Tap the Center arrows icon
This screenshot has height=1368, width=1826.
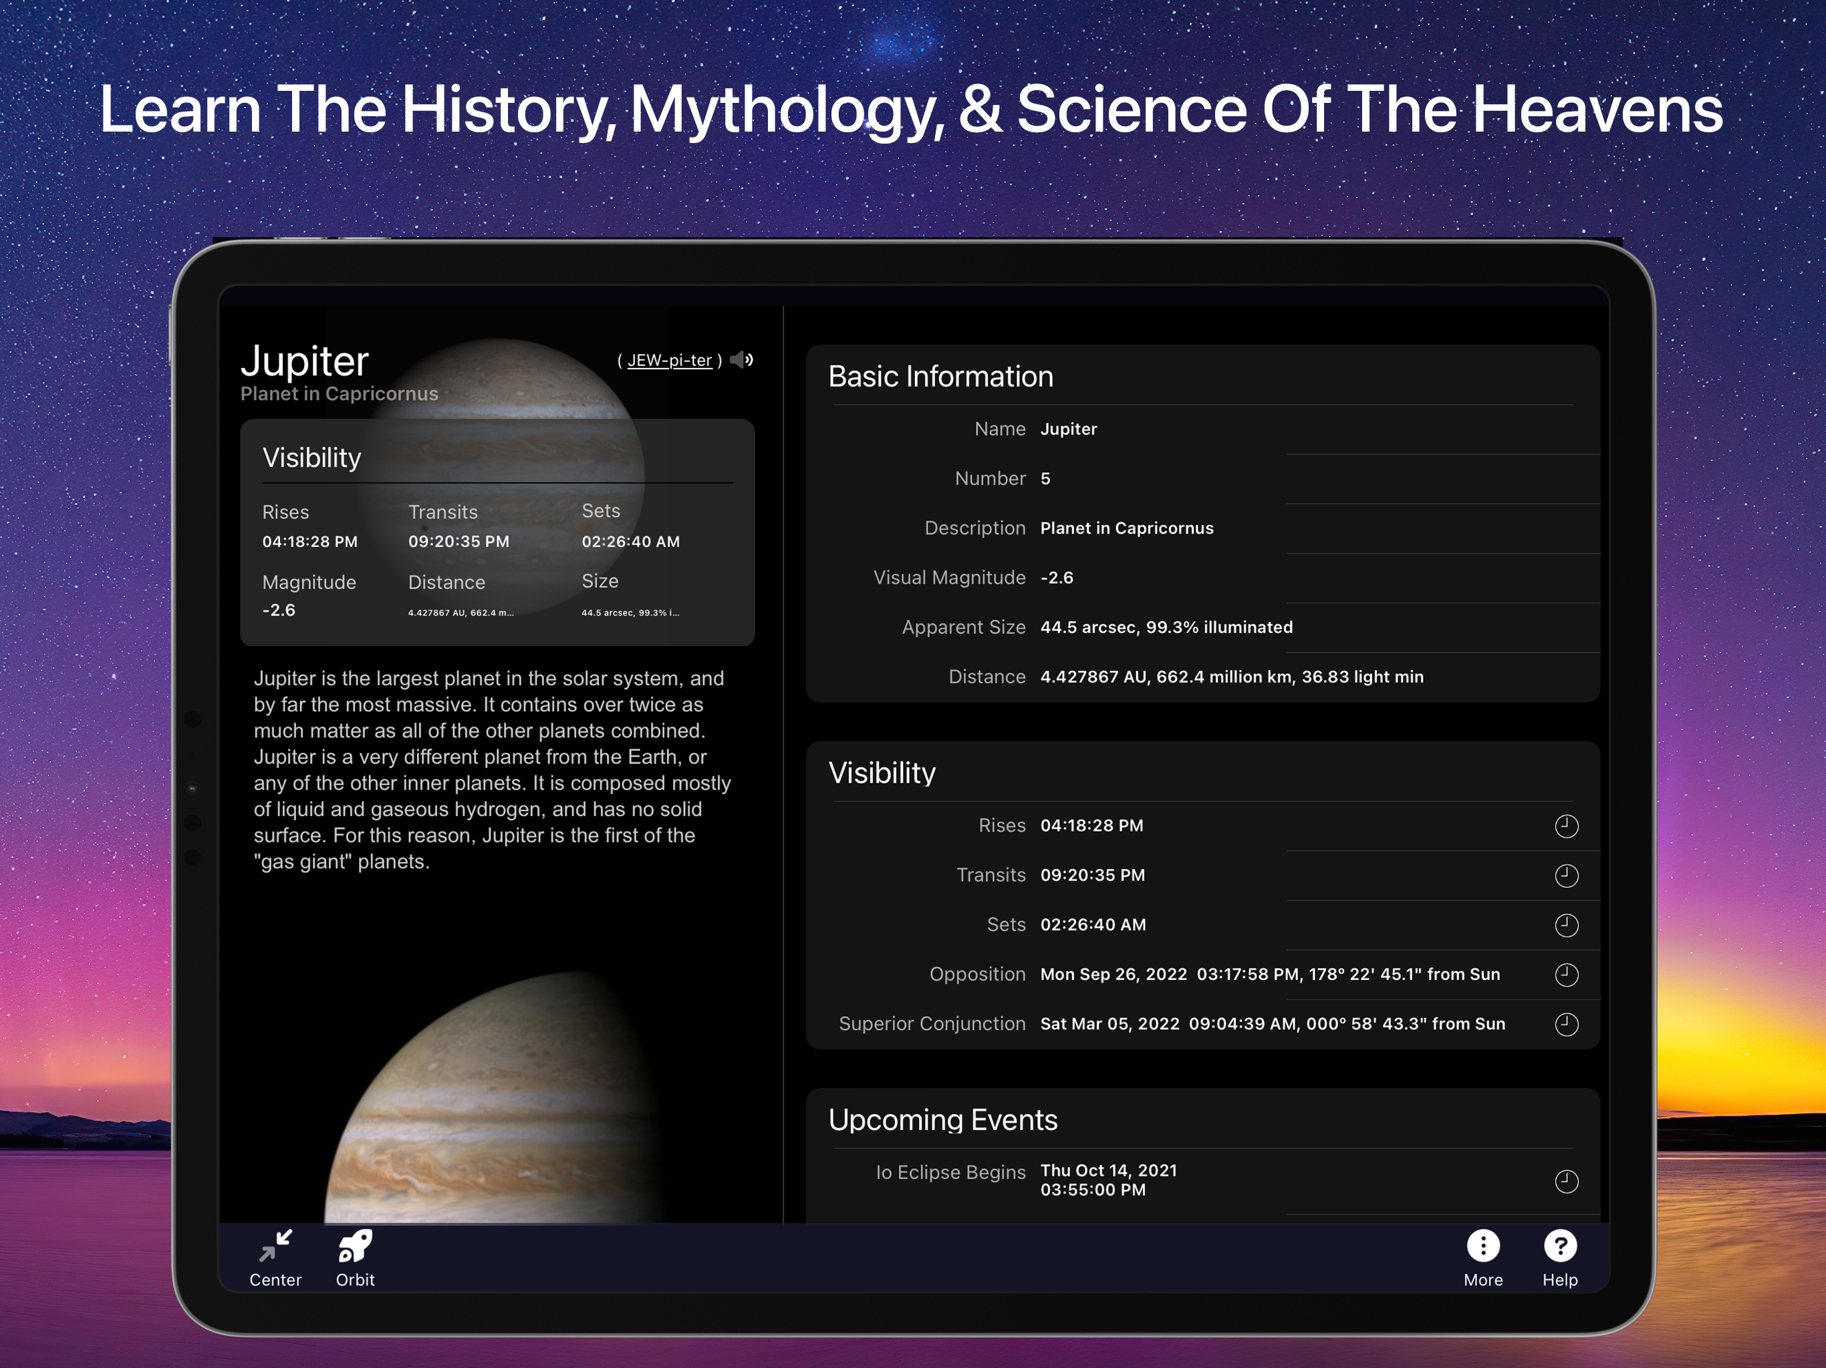click(x=276, y=1246)
